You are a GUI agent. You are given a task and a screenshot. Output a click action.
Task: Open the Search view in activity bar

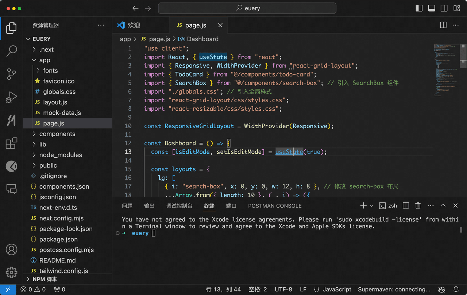[11, 51]
